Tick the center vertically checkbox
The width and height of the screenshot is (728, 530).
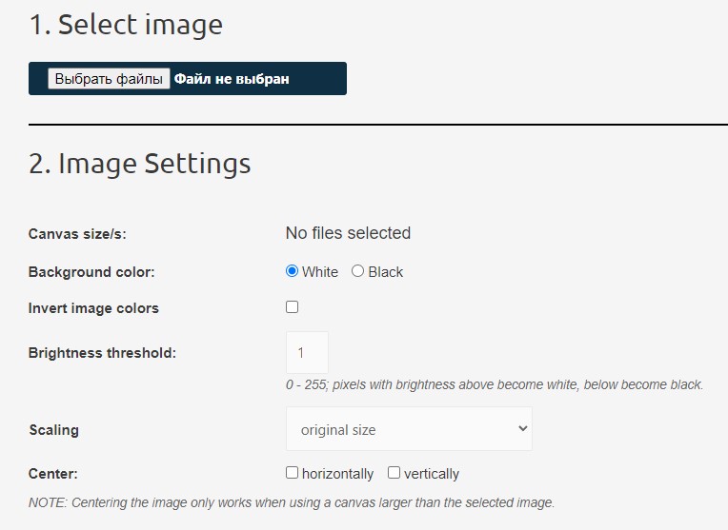coord(394,473)
